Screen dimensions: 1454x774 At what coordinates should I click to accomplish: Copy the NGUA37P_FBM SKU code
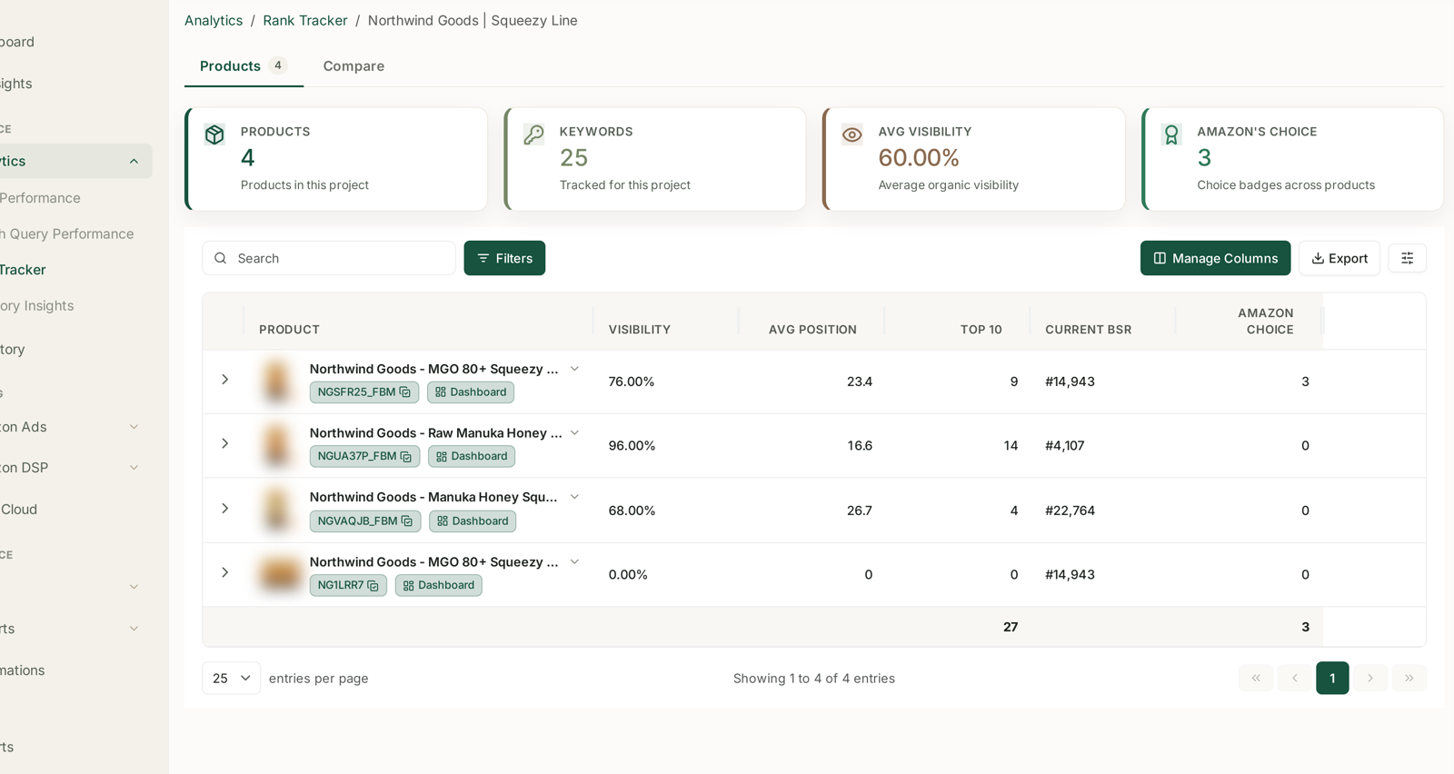click(x=406, y=456)
